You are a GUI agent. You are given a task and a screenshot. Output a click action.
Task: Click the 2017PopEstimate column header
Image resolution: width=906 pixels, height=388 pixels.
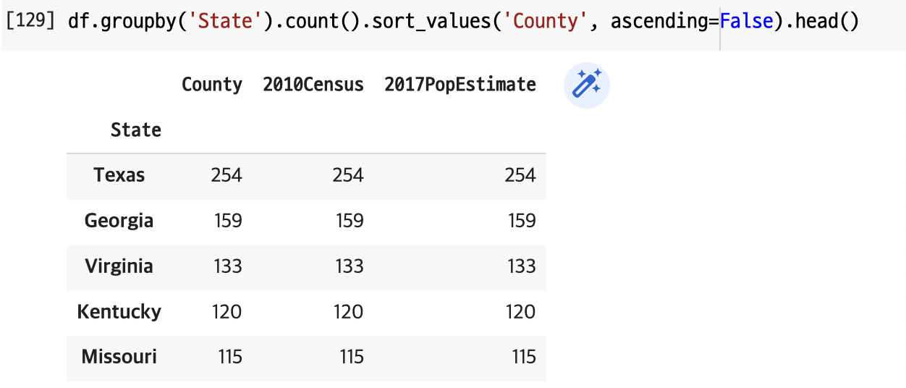[460, 85]
